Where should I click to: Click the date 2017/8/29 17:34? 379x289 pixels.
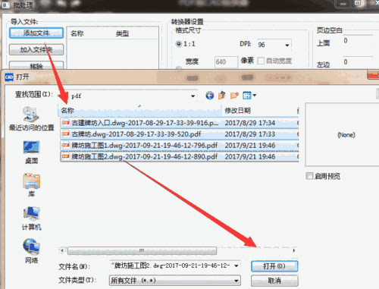click(x=249, y=123)
